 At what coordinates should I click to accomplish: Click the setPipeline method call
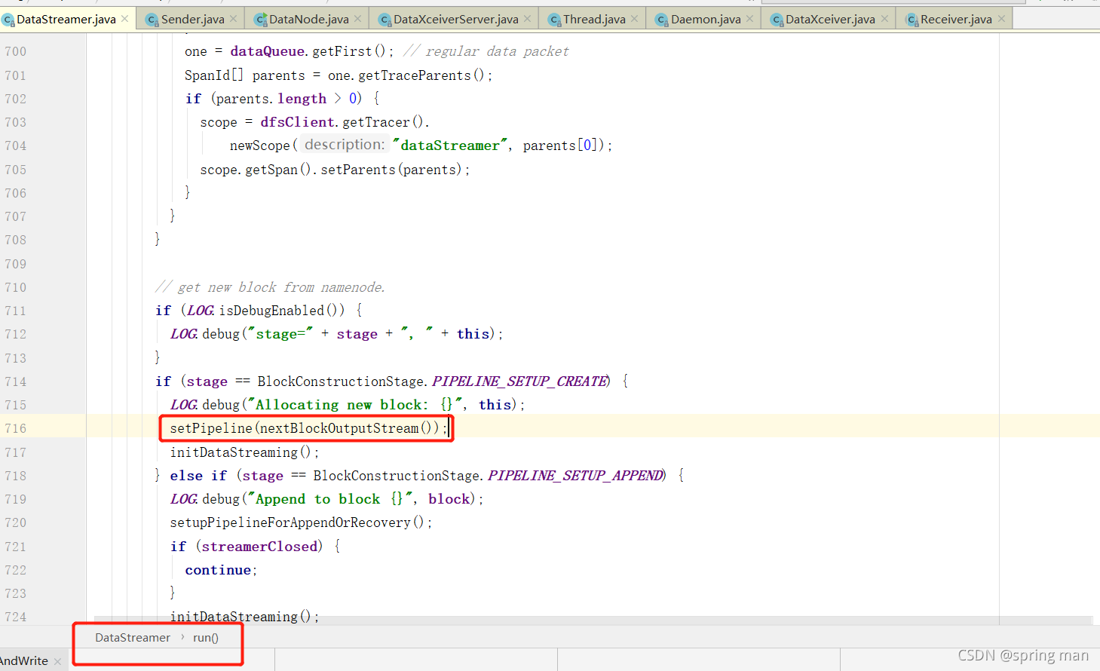click(211, 428)
